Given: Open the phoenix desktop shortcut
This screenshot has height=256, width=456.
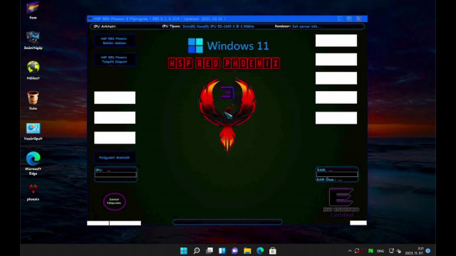Looking at the screenshot, I should tap(33, 192).
